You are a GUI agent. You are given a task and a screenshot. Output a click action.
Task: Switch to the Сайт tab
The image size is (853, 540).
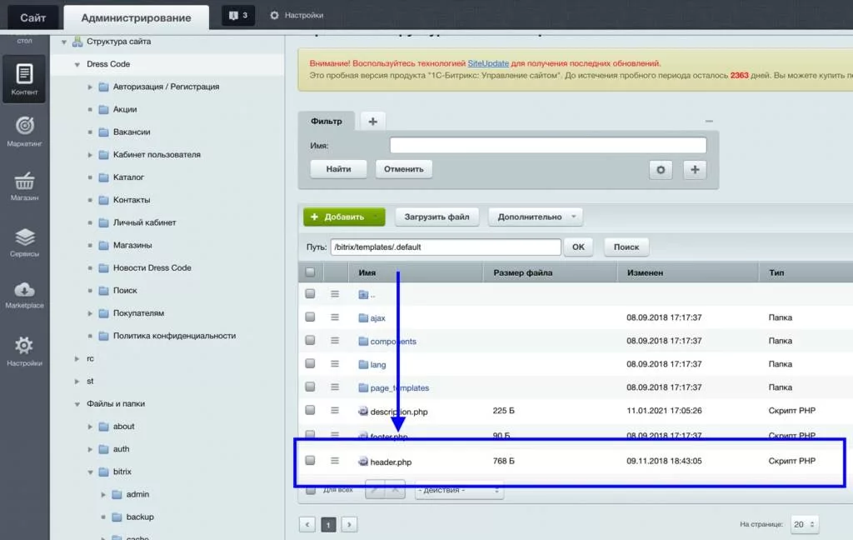[x=32, y=17]
